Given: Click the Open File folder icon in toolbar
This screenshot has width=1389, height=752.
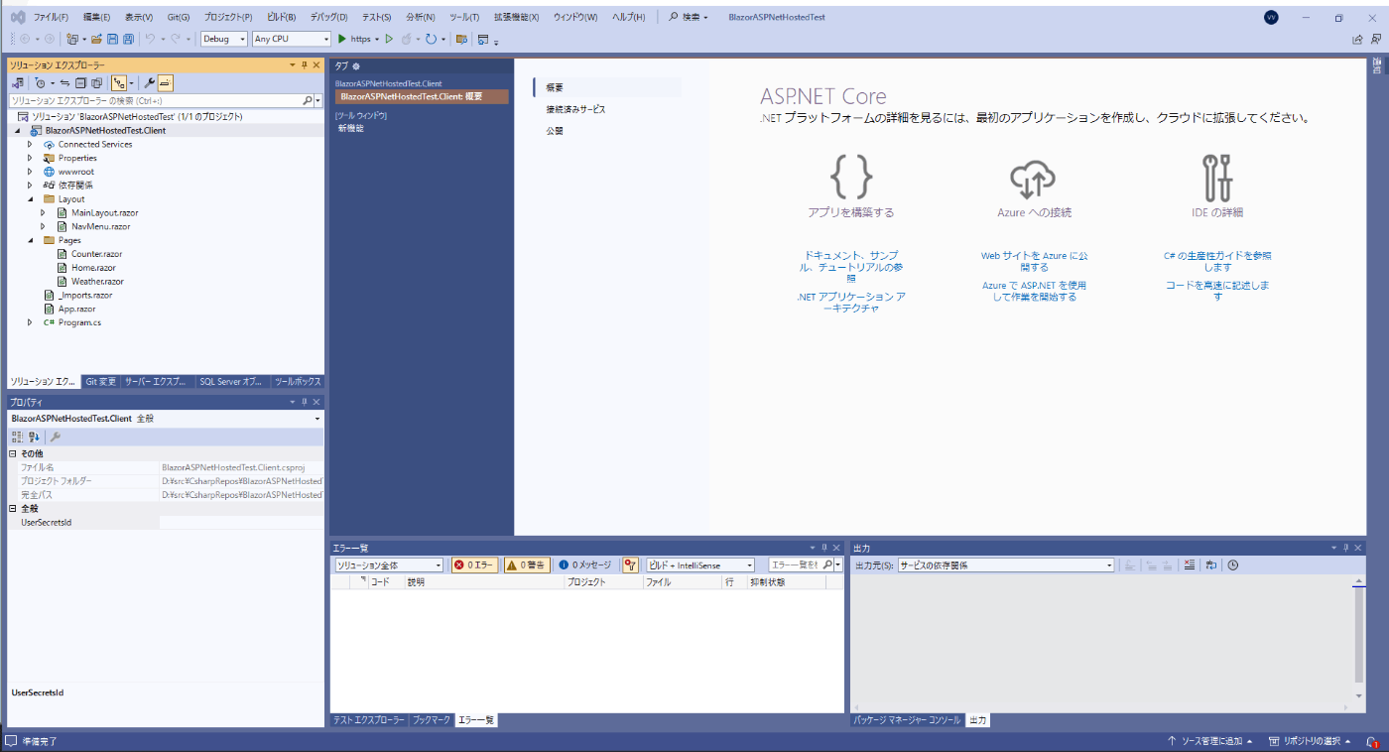Looking at the screenshot, I should click(x=96, y=39).
